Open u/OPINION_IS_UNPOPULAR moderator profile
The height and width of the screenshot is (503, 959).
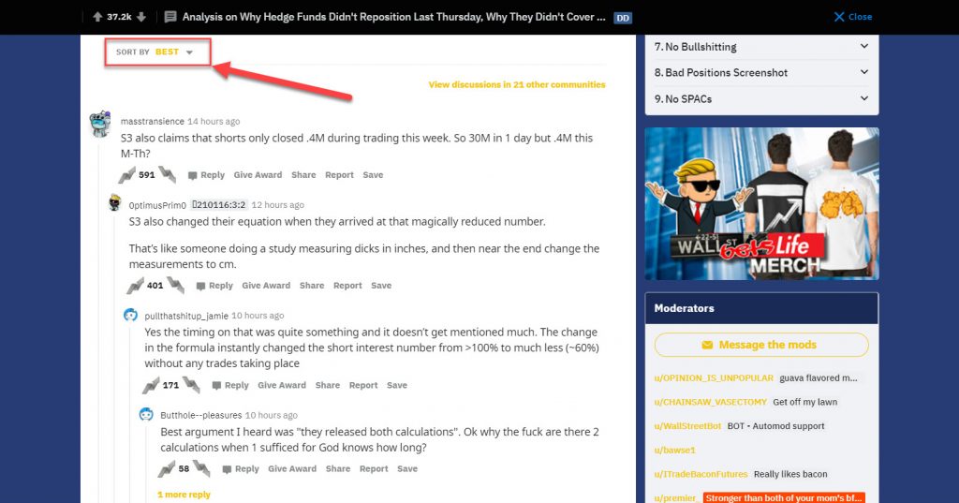[x=714, y=378]
